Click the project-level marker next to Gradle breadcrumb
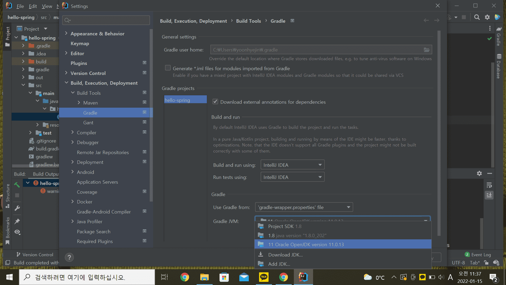506x285 pixels. pos(292,21)
